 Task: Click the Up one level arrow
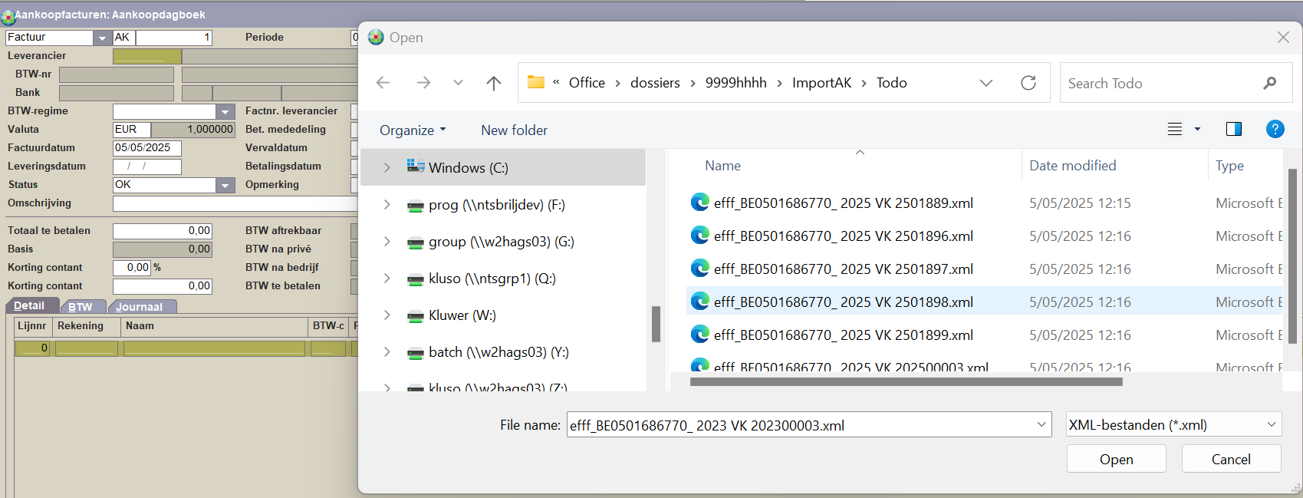(x=493, y=83)
